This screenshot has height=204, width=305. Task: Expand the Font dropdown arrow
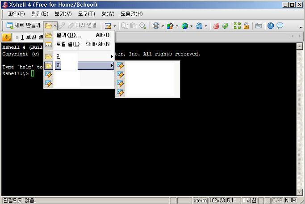(x=206, y=26)
